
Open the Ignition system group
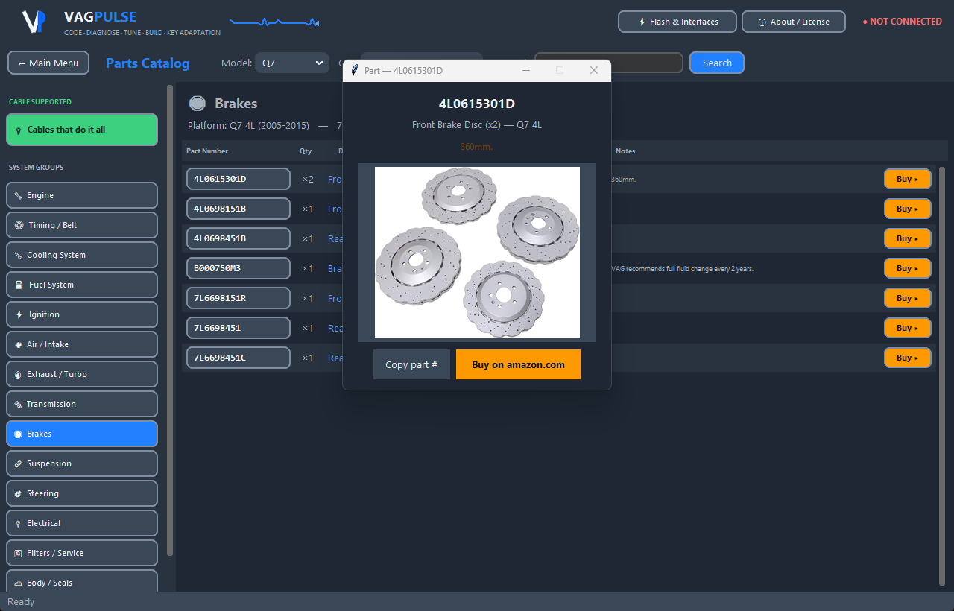(x=82, y=314)
